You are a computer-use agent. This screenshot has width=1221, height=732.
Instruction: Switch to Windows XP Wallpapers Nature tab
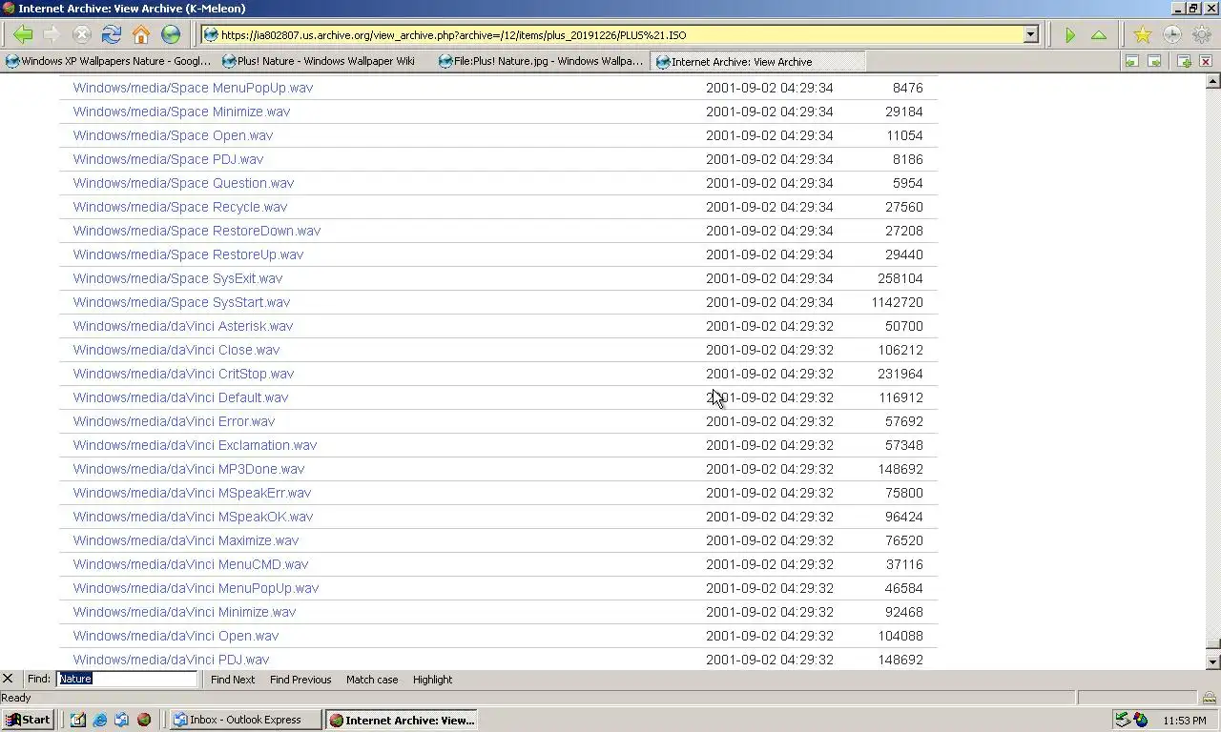[108, 61]
